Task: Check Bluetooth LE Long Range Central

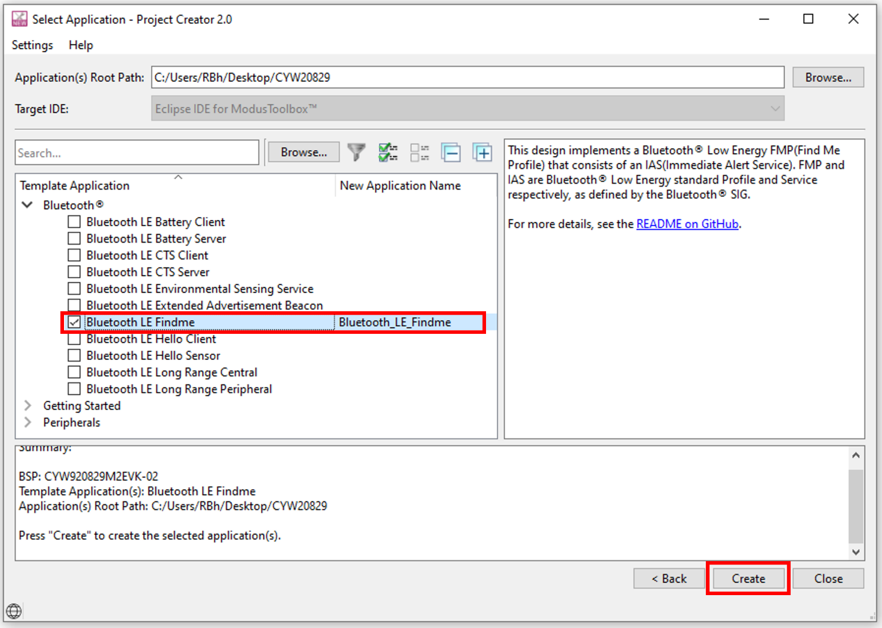Action: coord(74,372)
